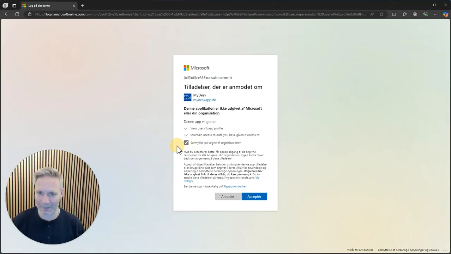451x254 pixels.
Task: Open Browser essentials heart icon
Action: (426, 14)
